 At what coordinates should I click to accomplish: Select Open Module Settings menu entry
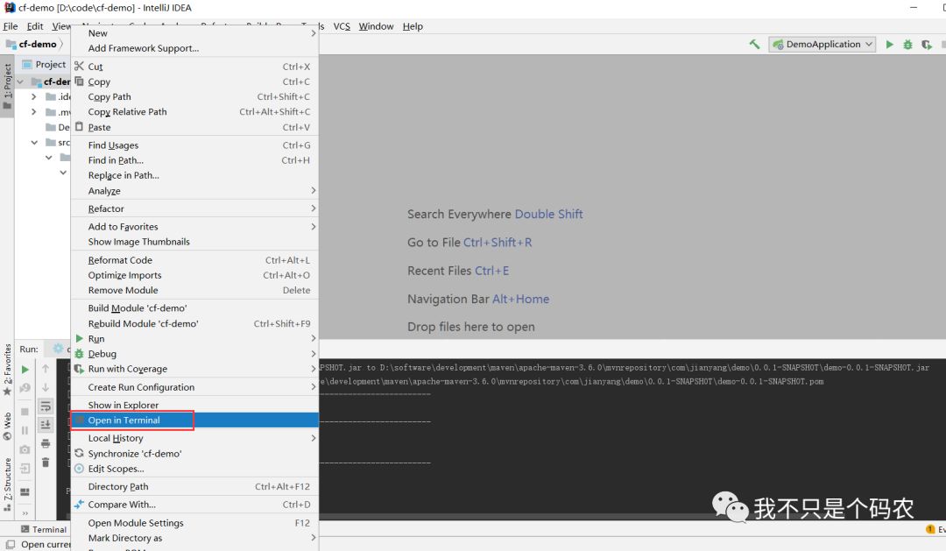pos(194,523)
